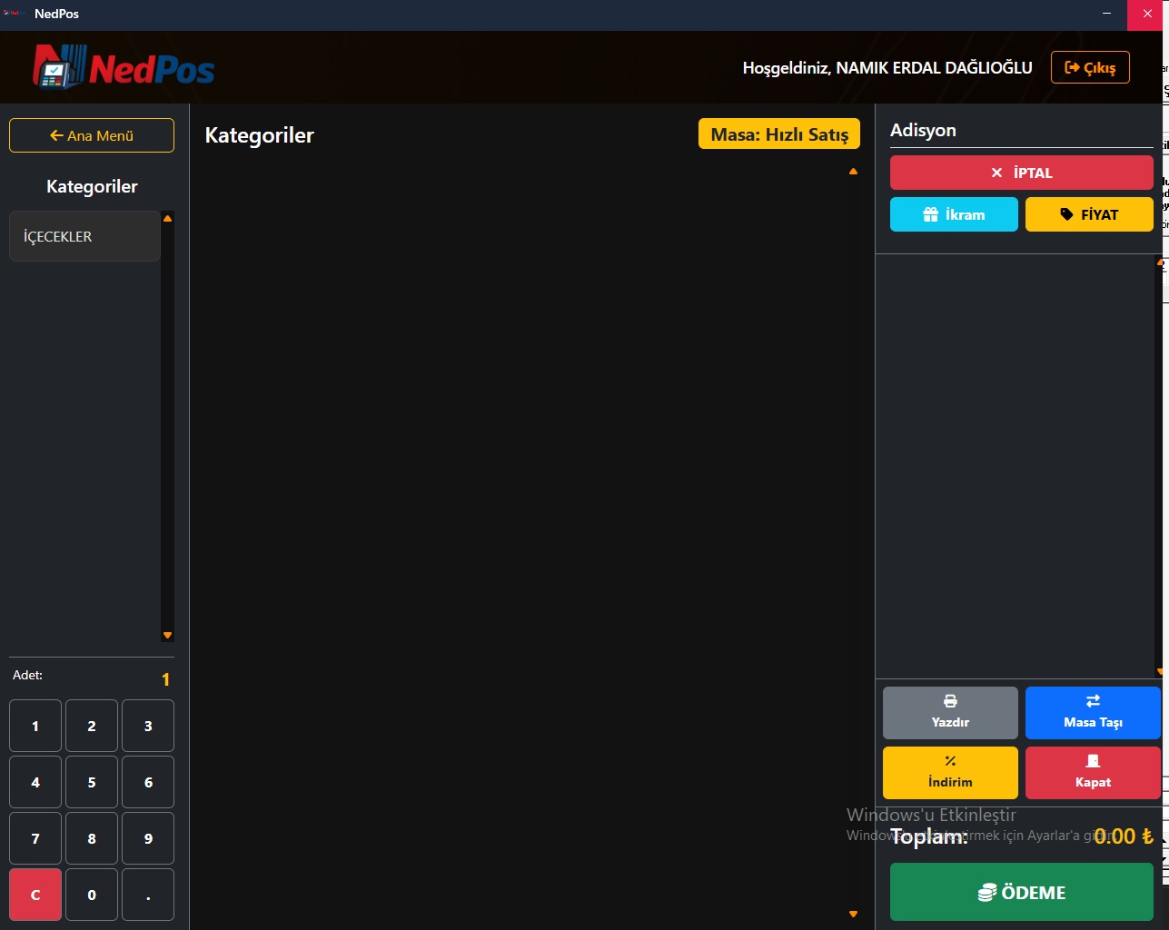Minimize the NedPos window
This screenshot has width=1169, height=930.
1106,14
